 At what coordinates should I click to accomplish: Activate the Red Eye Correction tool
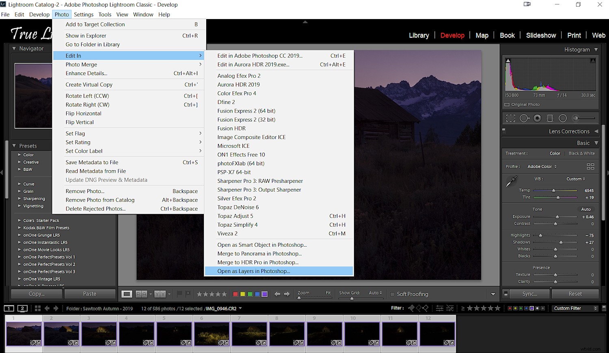(x=537, y=118)
